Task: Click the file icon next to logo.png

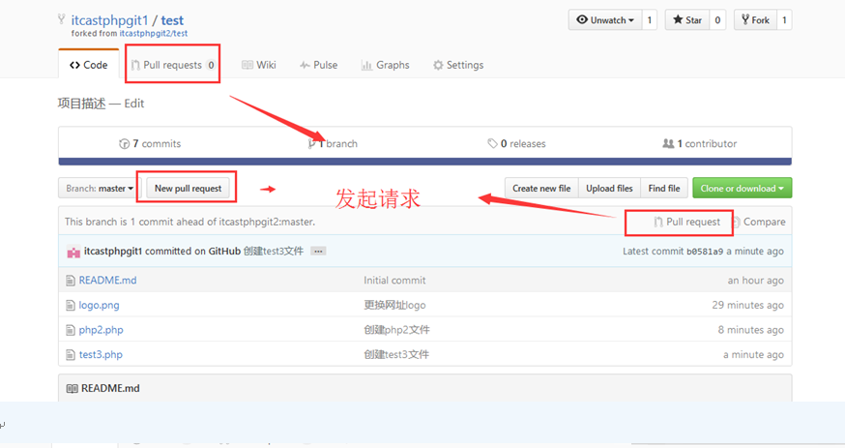Action: pyautogui.click(x=70, y=305)
